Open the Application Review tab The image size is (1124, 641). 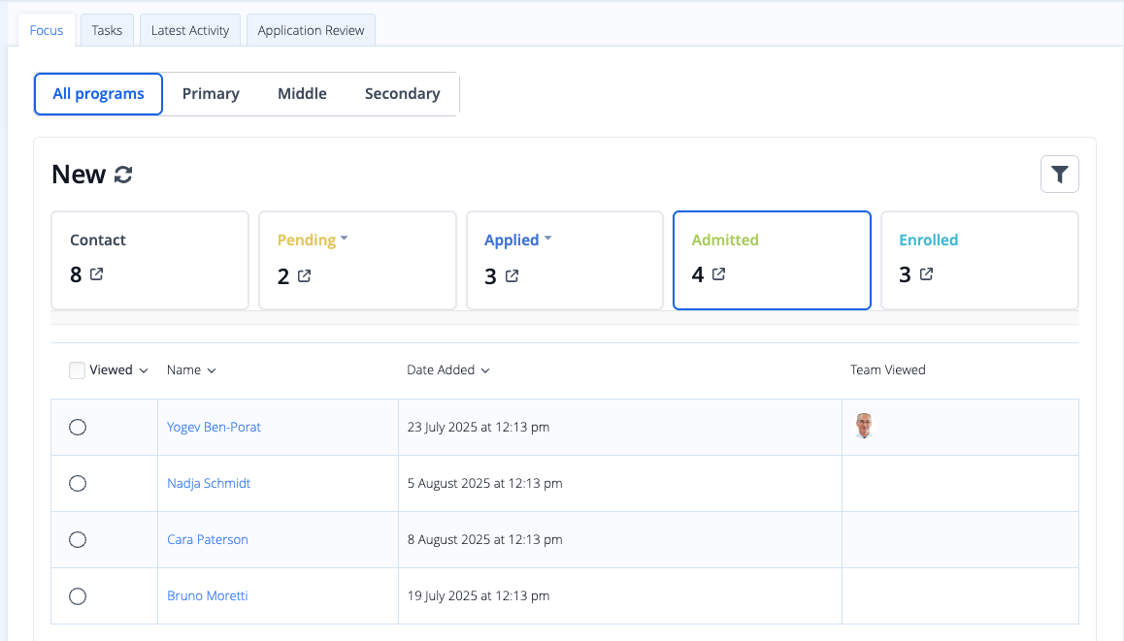[311, 29]
